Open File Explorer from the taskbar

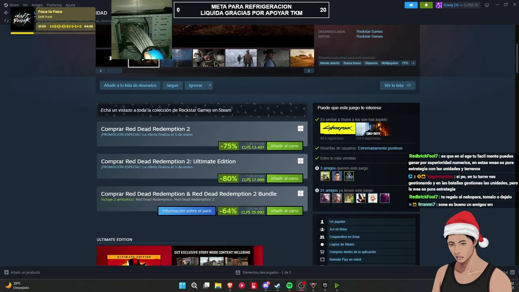click(x=218, y=286)
